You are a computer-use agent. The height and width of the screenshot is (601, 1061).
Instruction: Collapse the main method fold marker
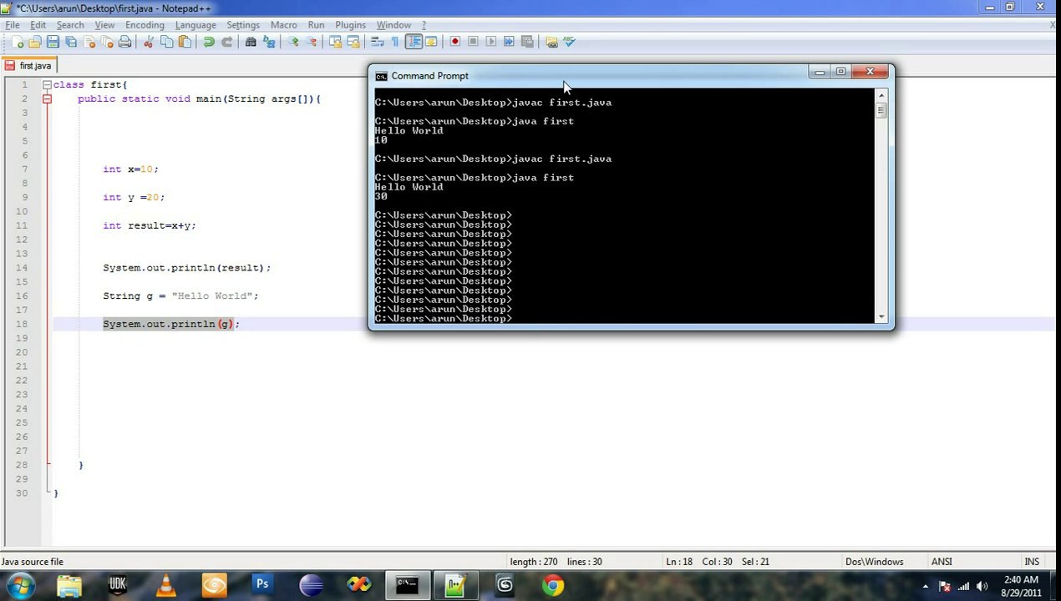pyautogui.click(x=48, y=98)
